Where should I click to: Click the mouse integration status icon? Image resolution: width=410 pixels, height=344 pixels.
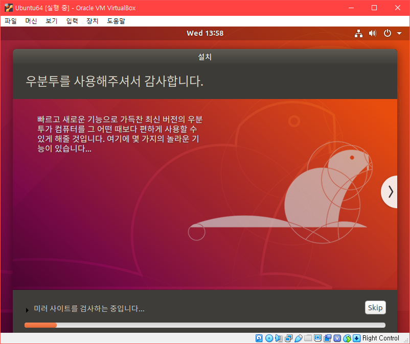(x=347, y=338)
